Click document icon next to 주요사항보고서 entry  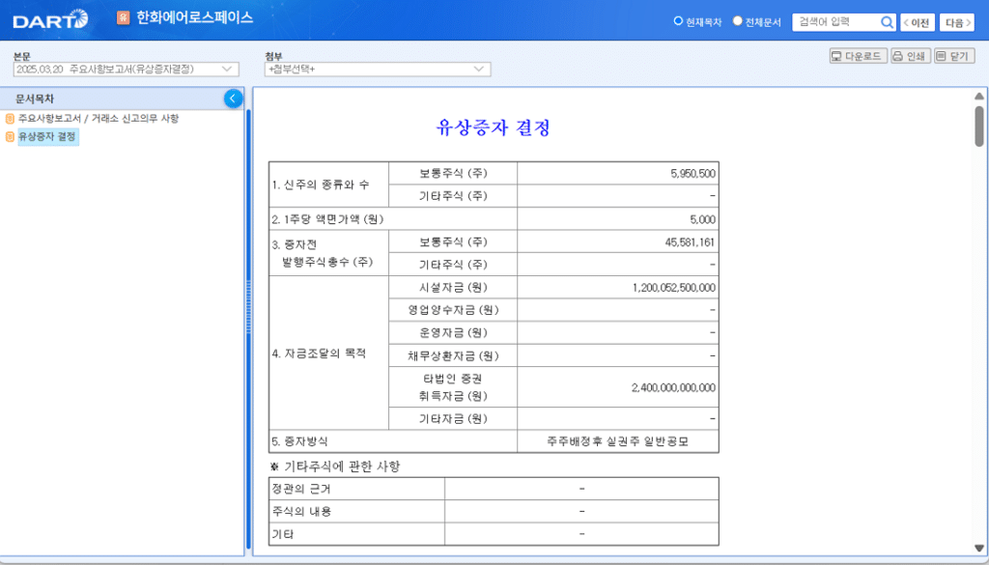[10, 119]
